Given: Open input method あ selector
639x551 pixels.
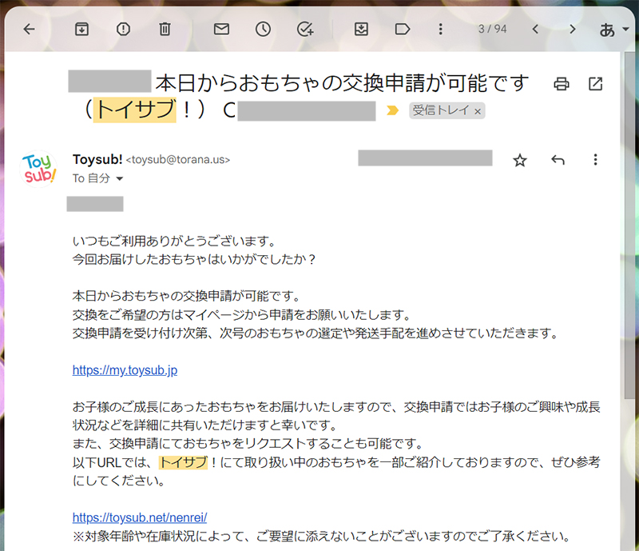Looking at the screenshot, I should [613, 30].
